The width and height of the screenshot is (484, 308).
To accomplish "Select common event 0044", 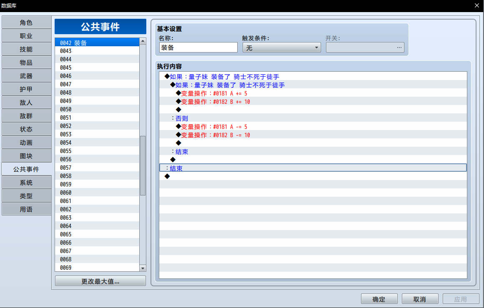I will [x=97, y=59].
